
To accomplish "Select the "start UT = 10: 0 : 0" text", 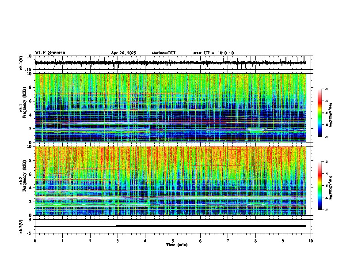I will point(213,53).
